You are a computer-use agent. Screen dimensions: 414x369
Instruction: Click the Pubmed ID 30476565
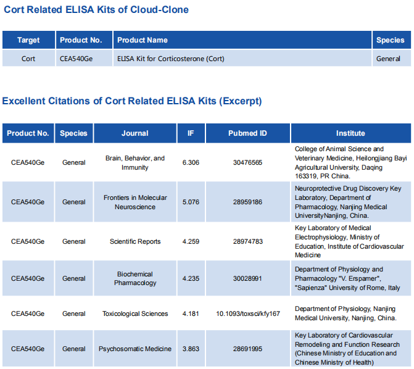(247, 163)
